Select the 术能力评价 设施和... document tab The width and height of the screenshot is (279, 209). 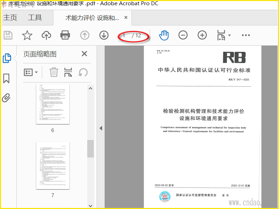(92, 18)
